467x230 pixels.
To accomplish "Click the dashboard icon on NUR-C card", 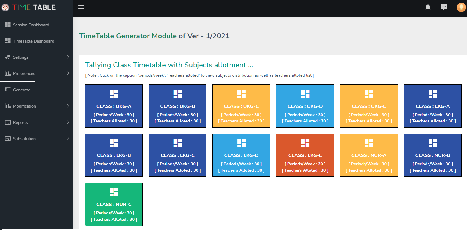I will point(114,192).
